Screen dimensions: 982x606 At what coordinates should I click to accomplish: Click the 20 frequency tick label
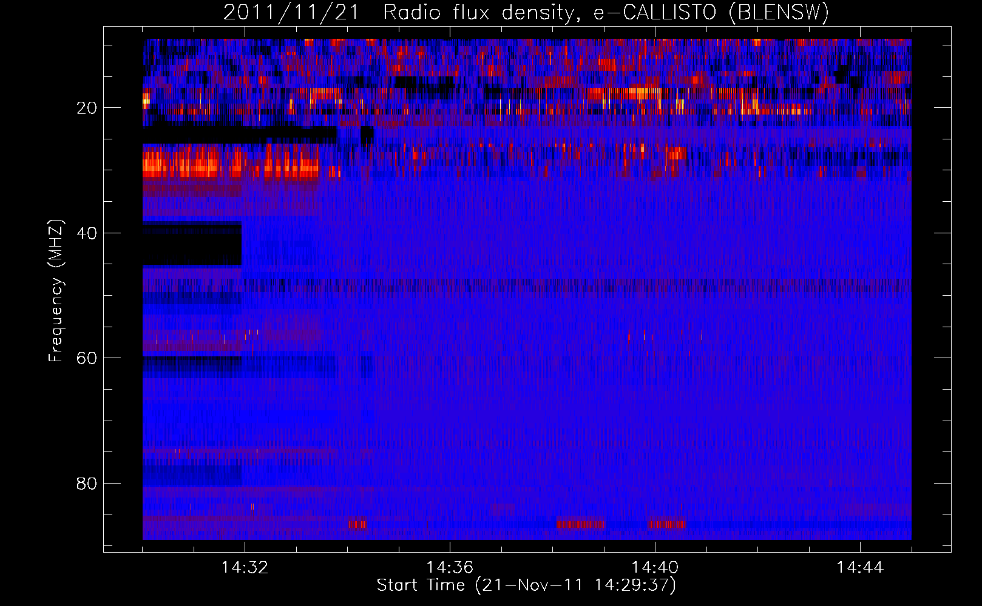tap(87, 108)
